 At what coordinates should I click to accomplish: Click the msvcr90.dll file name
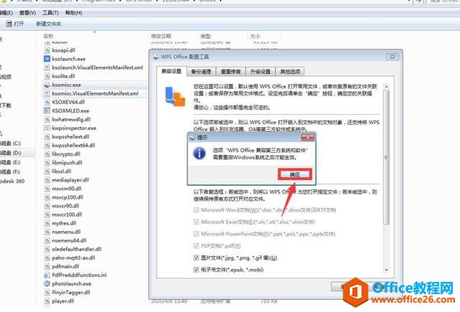click(x=65, y=206)
